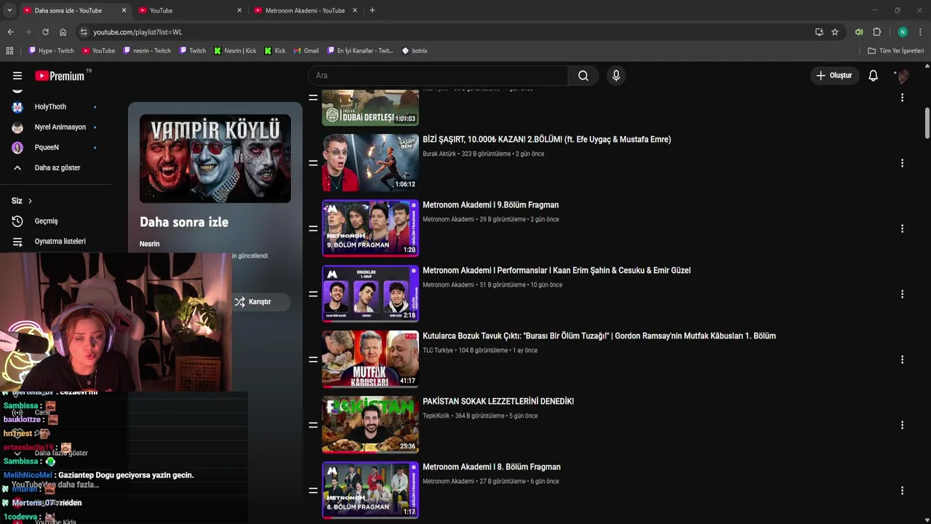Image resolution: width=931 pixels, height=524 pixels.
Task: Reload the current page
Action: [x=45, y=32]
